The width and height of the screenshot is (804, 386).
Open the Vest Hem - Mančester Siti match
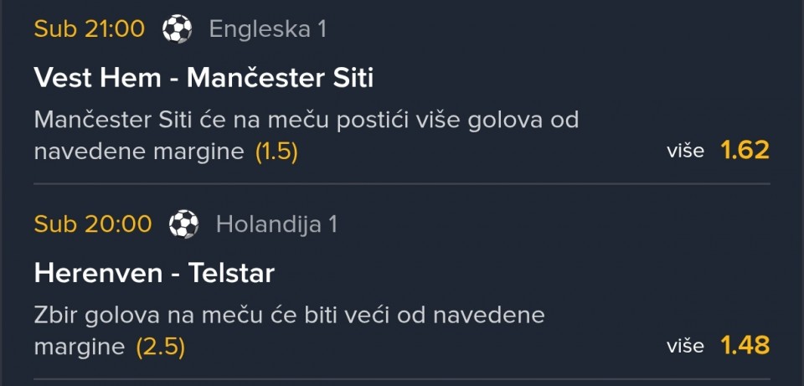point(204,78)
